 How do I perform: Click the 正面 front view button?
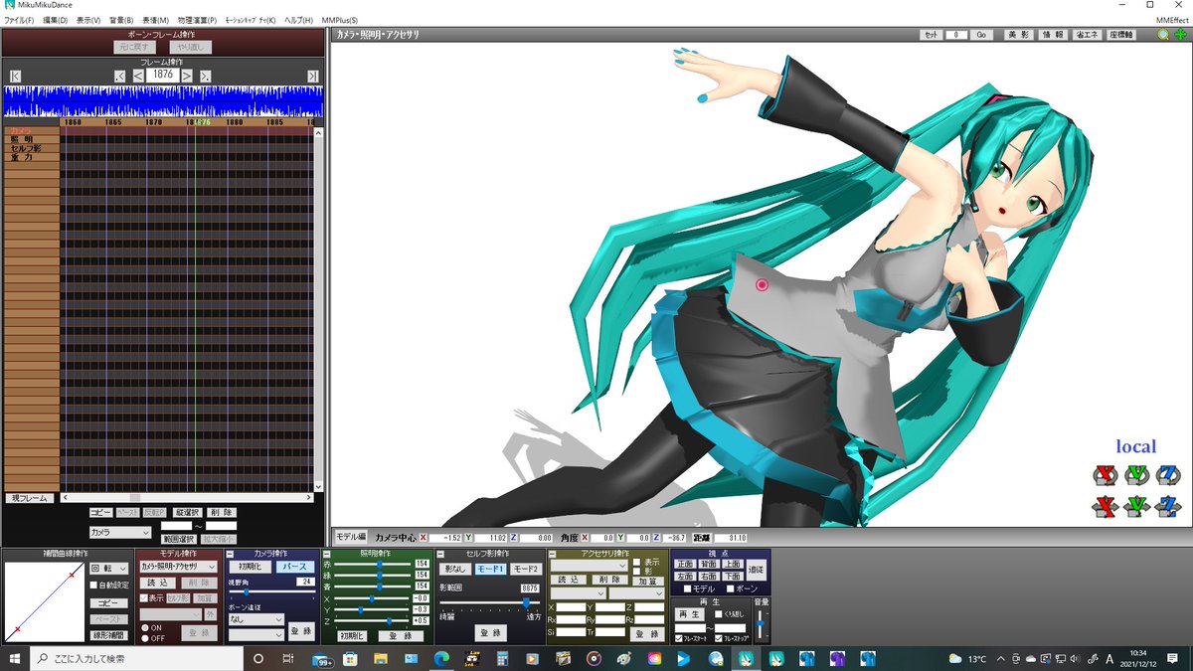(x=685, y=564)
